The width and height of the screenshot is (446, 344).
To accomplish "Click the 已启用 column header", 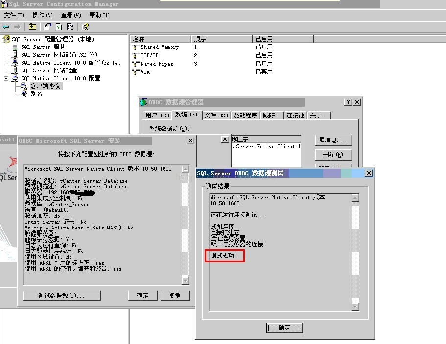I will 283,39.
